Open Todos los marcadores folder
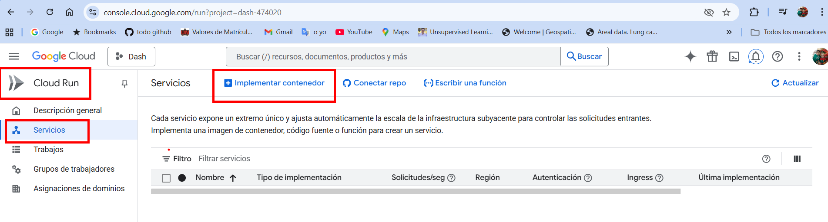 (x=788, y=32)
